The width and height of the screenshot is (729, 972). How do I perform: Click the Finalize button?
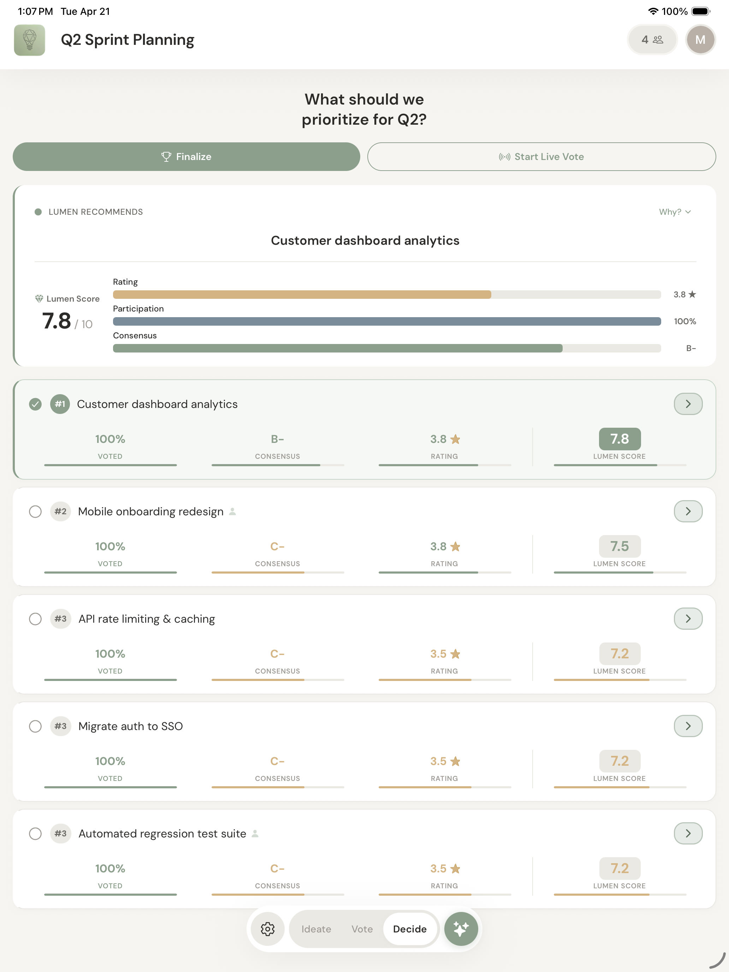[186, 156]
